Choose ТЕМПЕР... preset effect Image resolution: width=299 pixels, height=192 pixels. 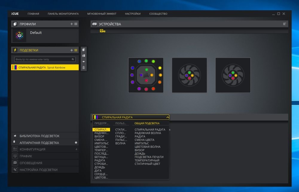101,150
